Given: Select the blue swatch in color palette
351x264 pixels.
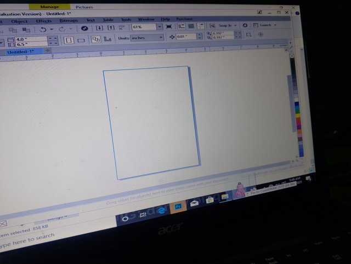Looking at the screenshot, I should pyautogui.click(x=297, y=105).
